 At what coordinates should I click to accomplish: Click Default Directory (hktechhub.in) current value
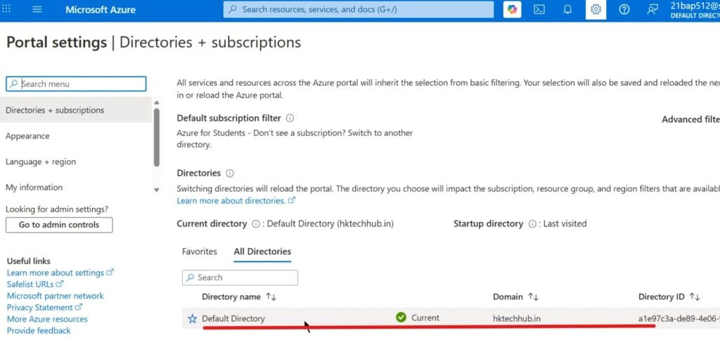coord(330,224)
